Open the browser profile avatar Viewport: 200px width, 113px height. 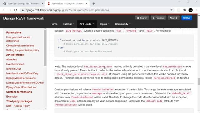pos(191,10)
